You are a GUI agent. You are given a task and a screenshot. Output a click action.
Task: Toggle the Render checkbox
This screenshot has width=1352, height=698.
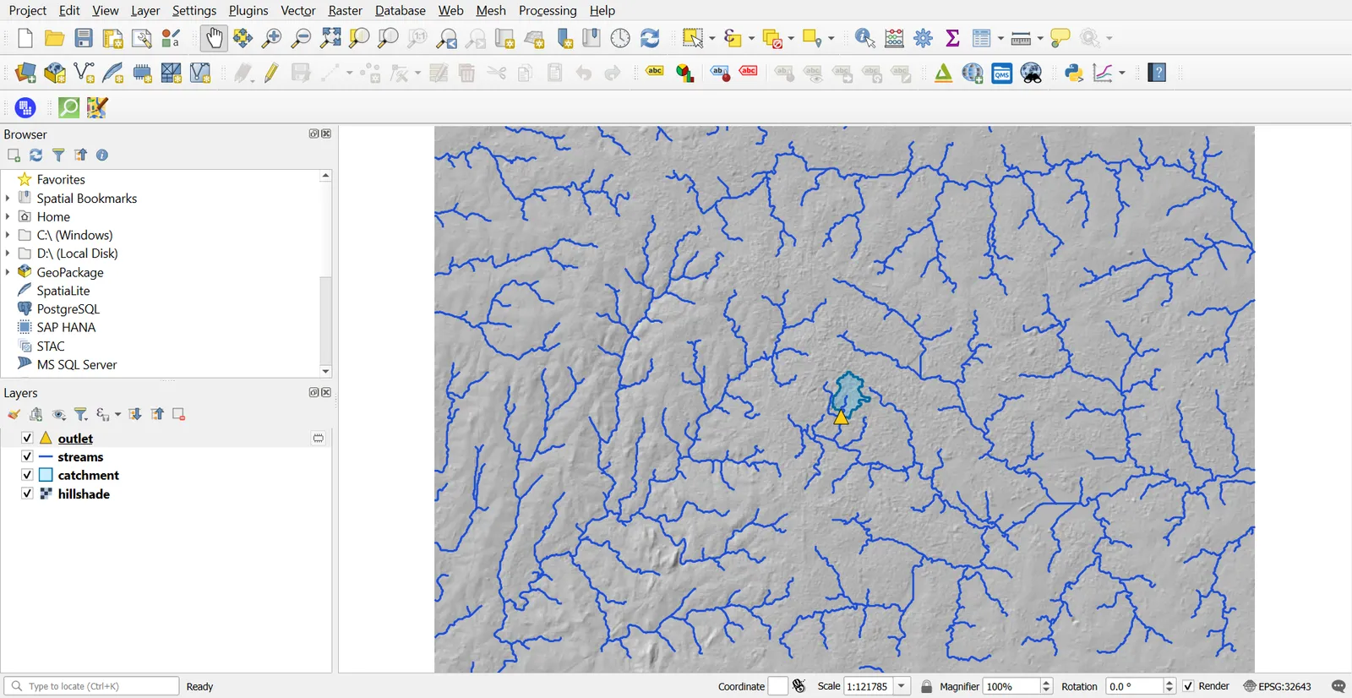click(1188, 686)
